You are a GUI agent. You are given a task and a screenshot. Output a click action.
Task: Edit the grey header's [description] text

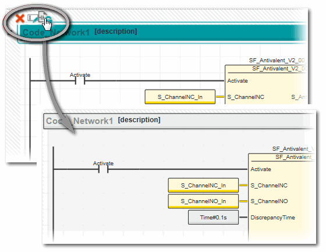[x=139, y=120]
